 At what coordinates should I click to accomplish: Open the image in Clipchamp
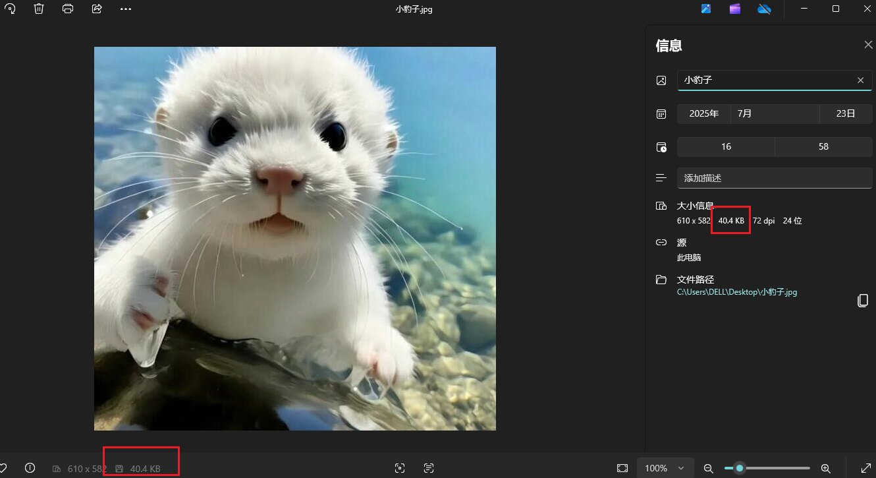(734, 9)
